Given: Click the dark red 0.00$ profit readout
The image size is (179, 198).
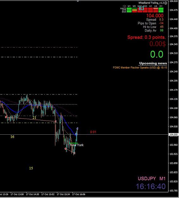Looking at the screenshot, I should click(157, 44).
